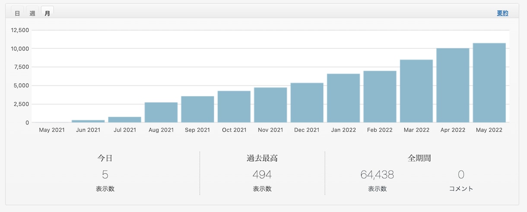Select the Sep 2021 chart bar

[x=197, y=109]
